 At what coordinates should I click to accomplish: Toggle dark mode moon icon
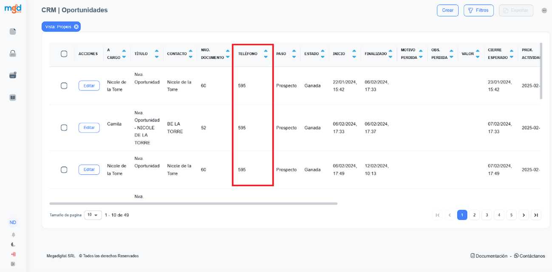click(x=13, y=244)
